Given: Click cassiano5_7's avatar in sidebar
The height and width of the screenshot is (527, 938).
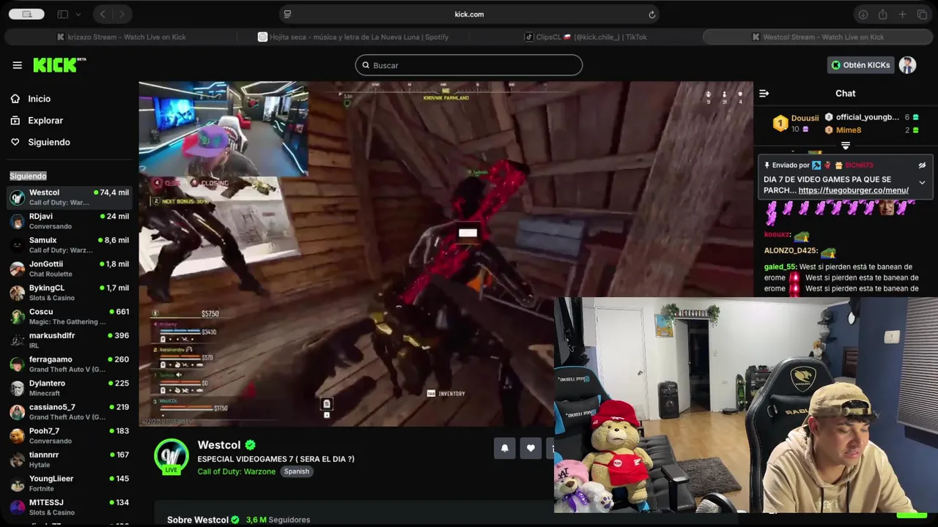Looking at the screenshot, I should tap(17, 412).
